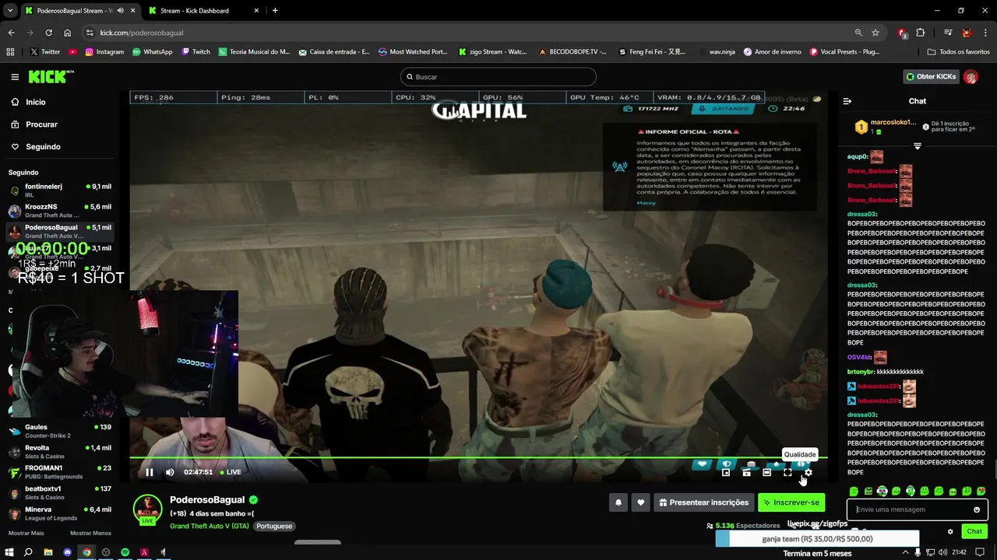Screen dimensions: 997x560
Task: Show hidden system tray icons
Action: [x=905, y=552]
